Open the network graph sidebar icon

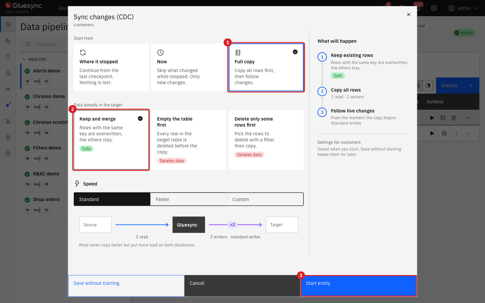8,121
